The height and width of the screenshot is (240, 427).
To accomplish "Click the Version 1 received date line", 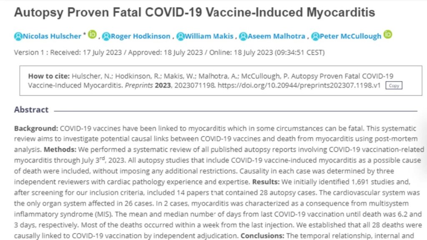I will pyautogui.click(x=169, y=52).
